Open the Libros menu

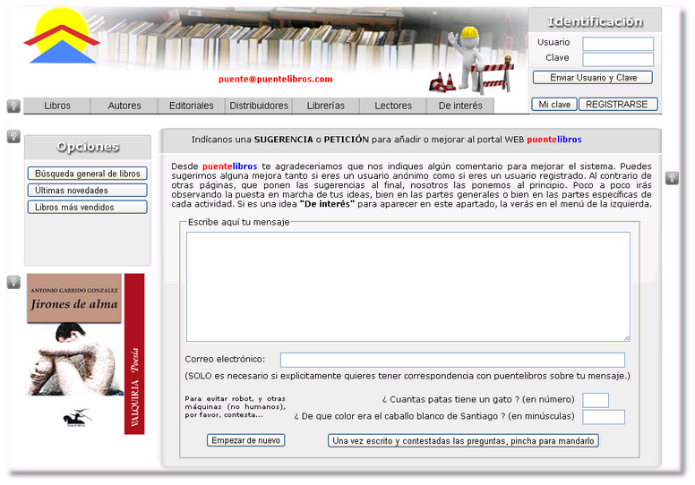coord(57,106)
